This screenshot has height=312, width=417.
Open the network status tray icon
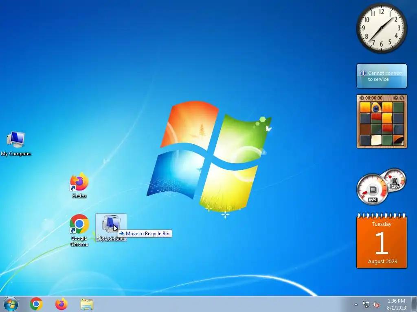click(x=366, y=305)
